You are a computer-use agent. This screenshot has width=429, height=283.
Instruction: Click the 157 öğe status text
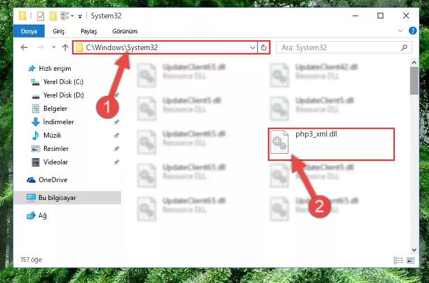point(31,260)
